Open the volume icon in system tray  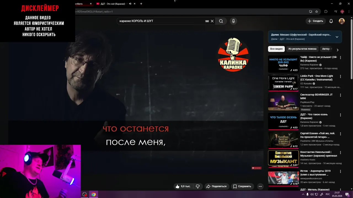tap(312, 194)
